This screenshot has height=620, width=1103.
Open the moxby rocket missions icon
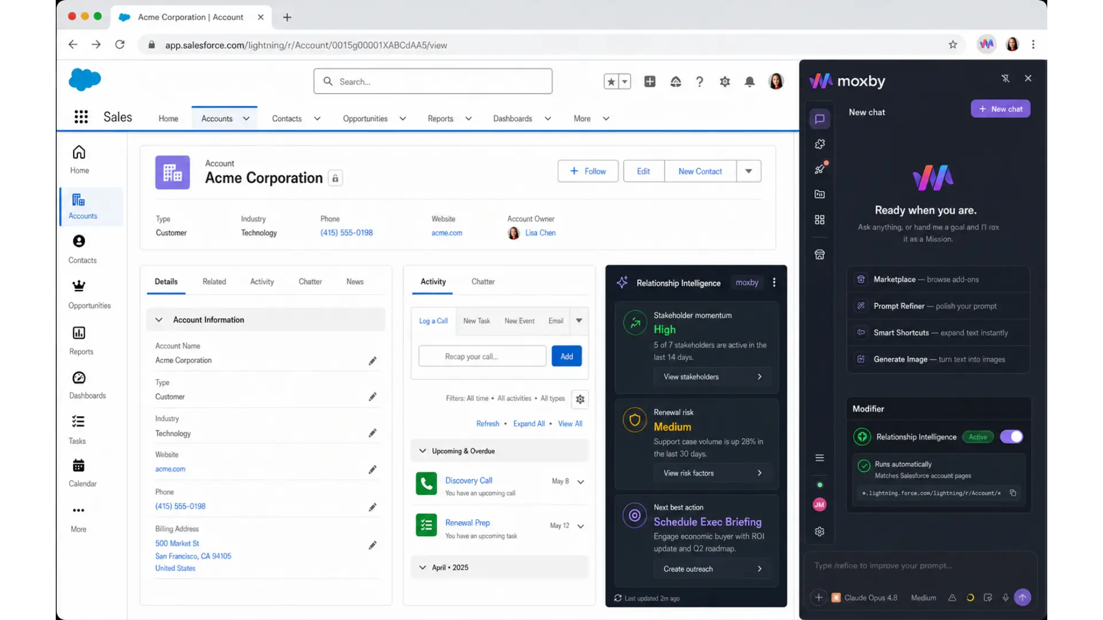coord(820,169)
